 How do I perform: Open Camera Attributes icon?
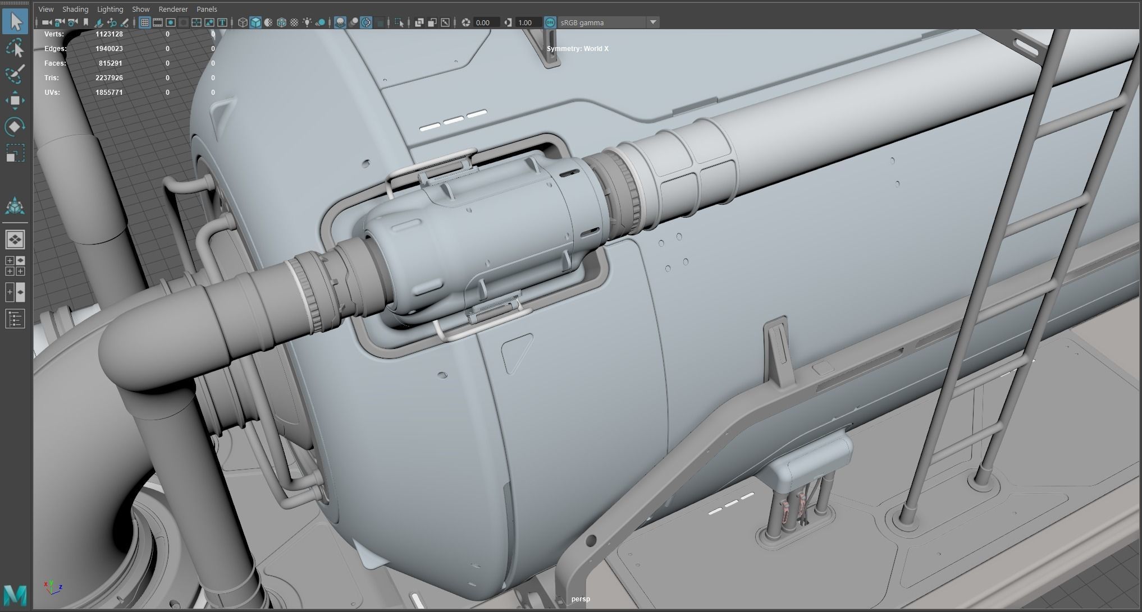[73, 22]
